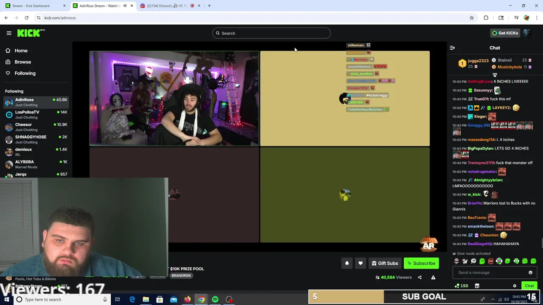
Task: Open Microsoft Edge from the taskbar
Action: tap(132, 299)
